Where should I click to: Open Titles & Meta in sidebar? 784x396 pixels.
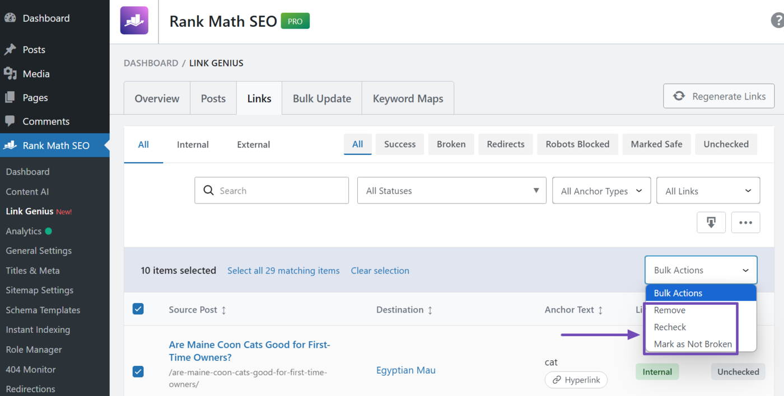(32, 270)
